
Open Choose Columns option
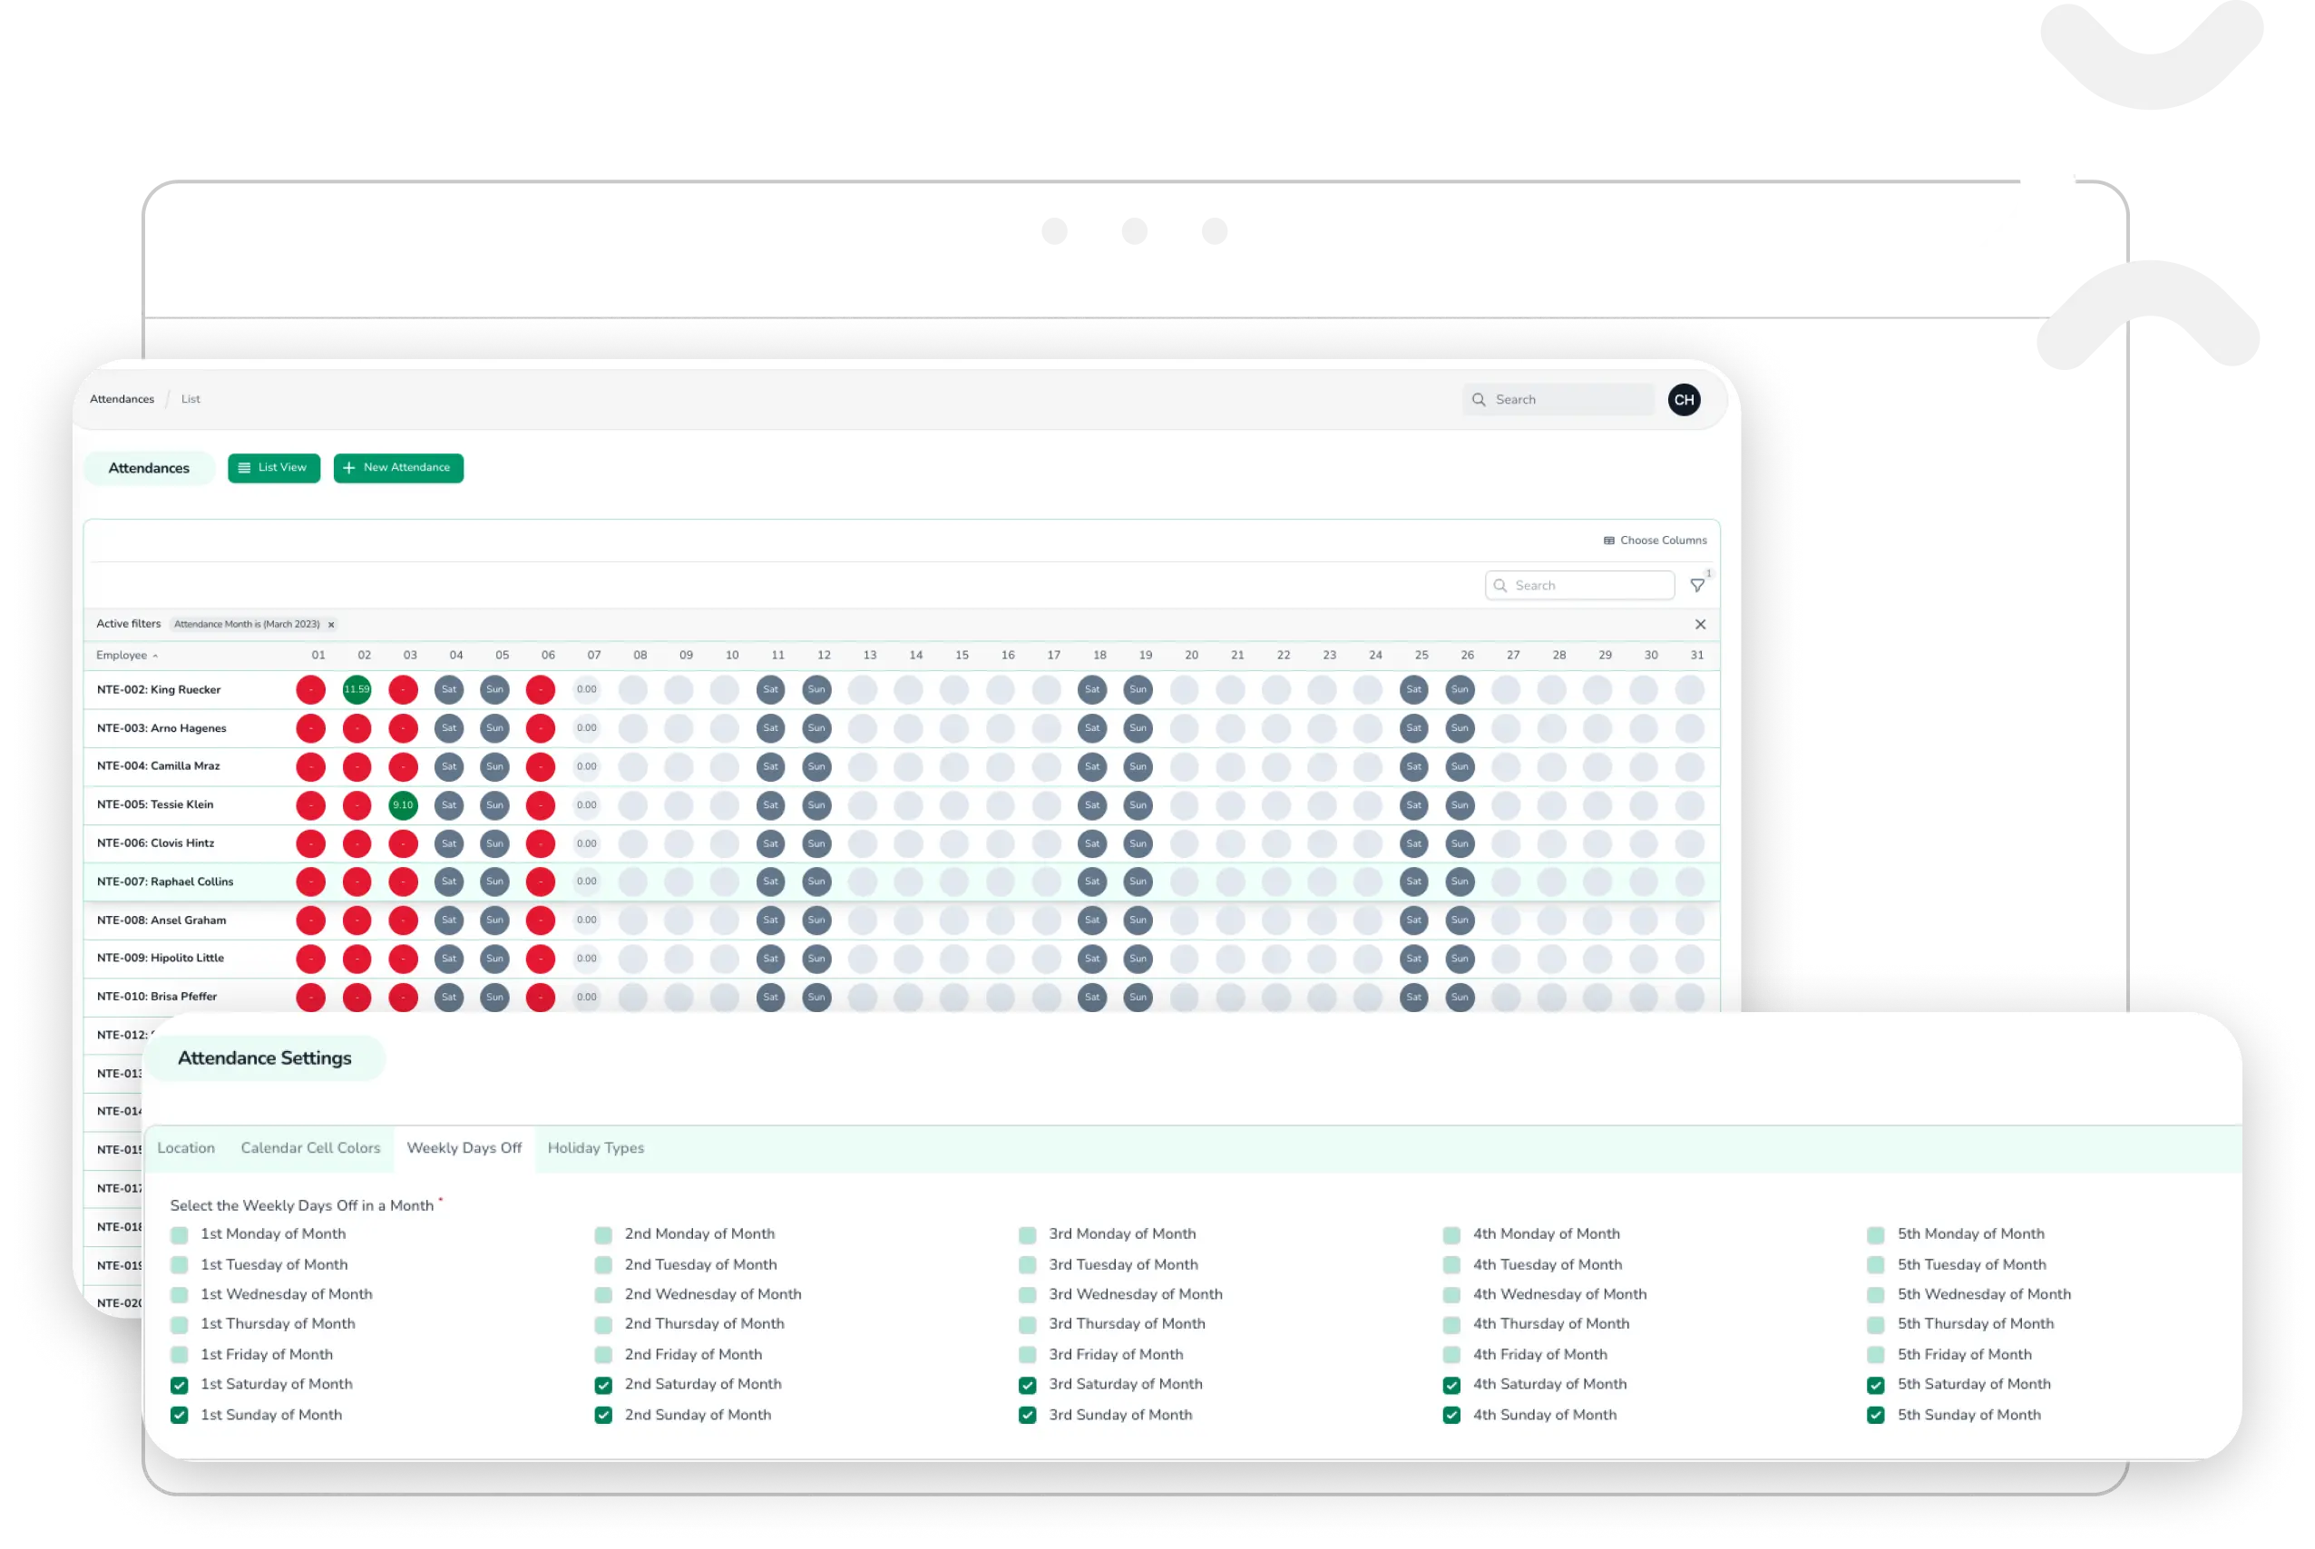click(x=1655, y=541)
